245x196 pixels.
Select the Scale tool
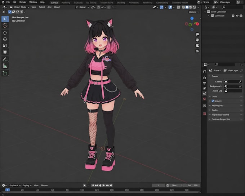(5, 46)
